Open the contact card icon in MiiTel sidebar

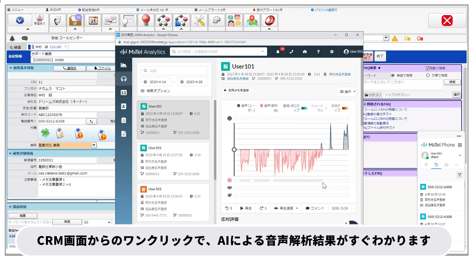[123, 106]
